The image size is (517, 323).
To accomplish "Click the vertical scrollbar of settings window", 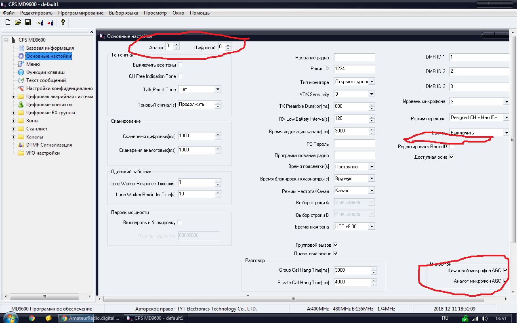I will pos(513,139).
